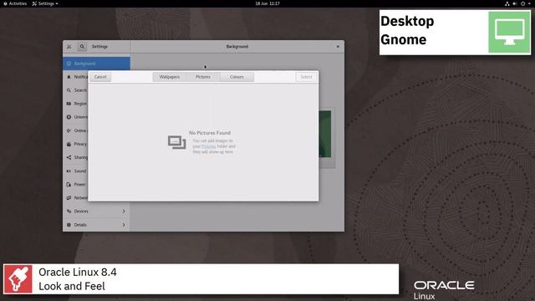The image size is (535, 301).
Task: Cancel the background picker dialog
Action: click(x=100, y=77)
